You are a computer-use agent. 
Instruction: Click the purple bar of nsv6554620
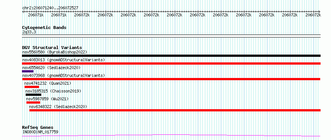point(28,71)
